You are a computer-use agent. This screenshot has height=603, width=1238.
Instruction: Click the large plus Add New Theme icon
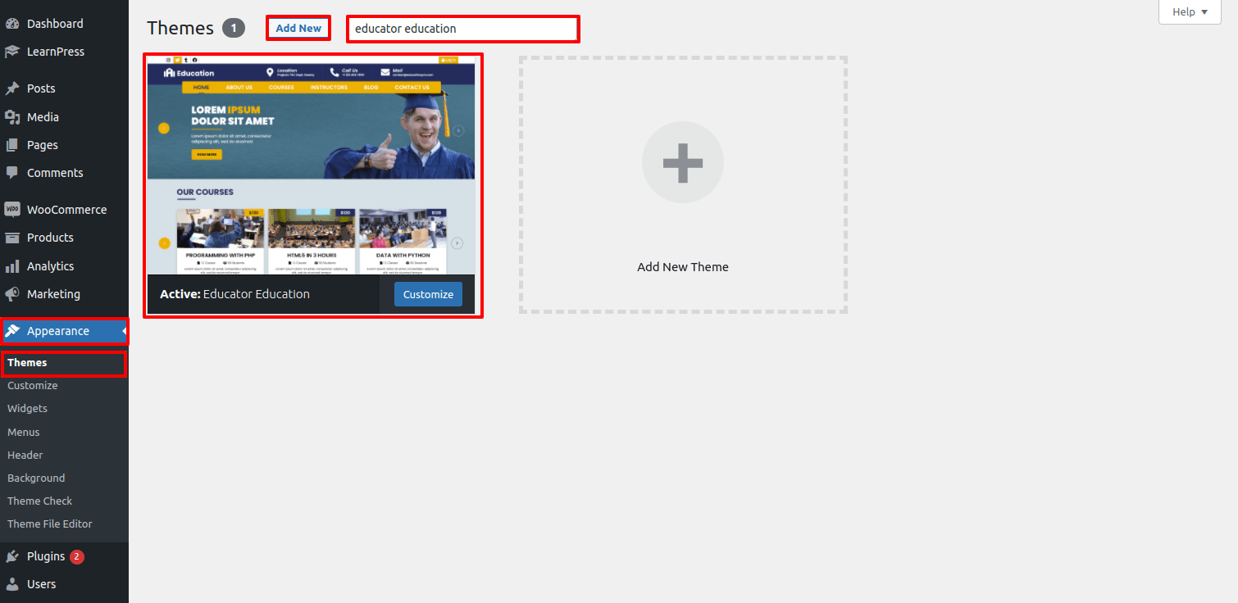[682, 162]
